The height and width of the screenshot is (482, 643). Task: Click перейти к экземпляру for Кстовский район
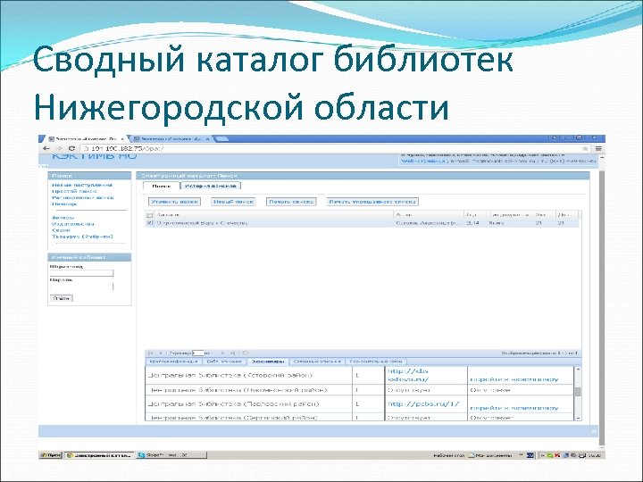pos(514,379)
